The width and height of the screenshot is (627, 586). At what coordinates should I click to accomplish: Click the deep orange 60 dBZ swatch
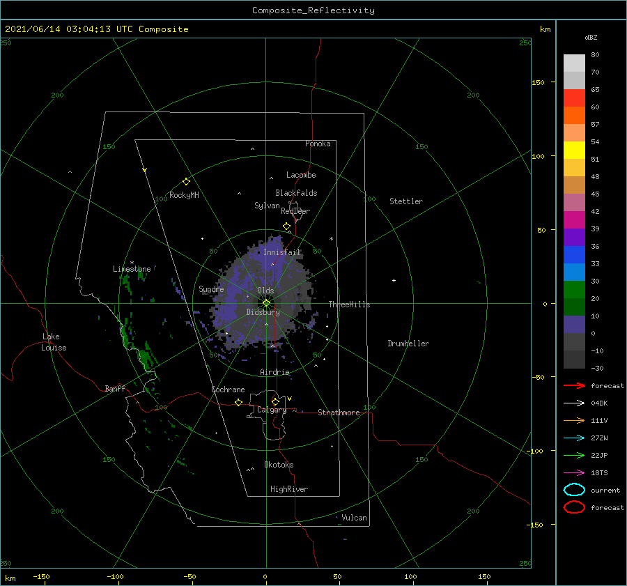(x=574, y=115)
